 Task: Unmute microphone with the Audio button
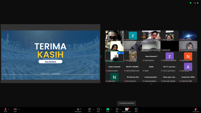[x=5, y=110]
